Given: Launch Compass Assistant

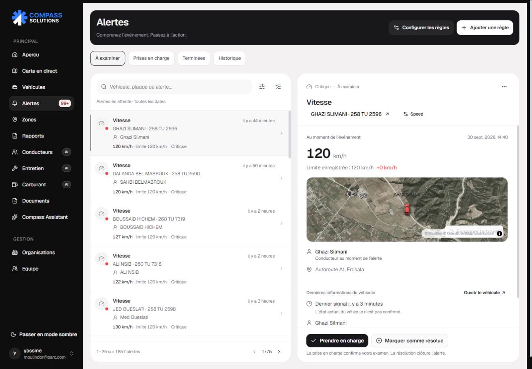Looking at the screenshot, I should [41, 217].
